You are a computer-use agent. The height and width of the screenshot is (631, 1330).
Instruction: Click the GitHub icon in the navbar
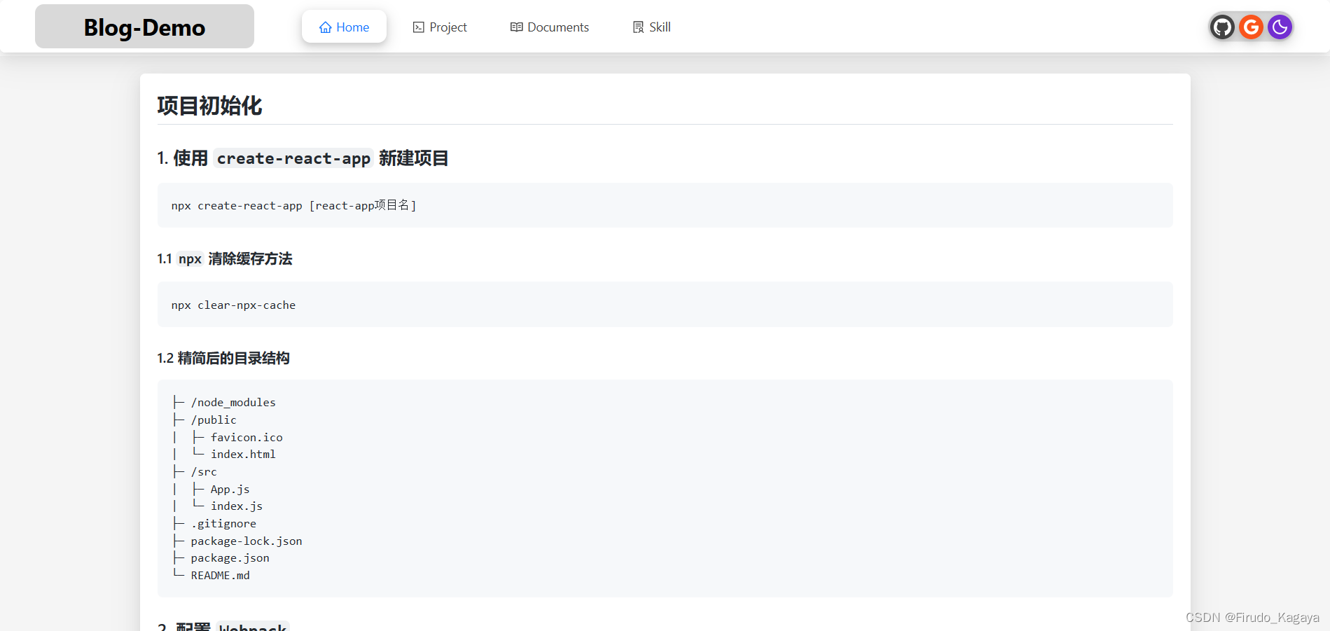[1222, 27]
